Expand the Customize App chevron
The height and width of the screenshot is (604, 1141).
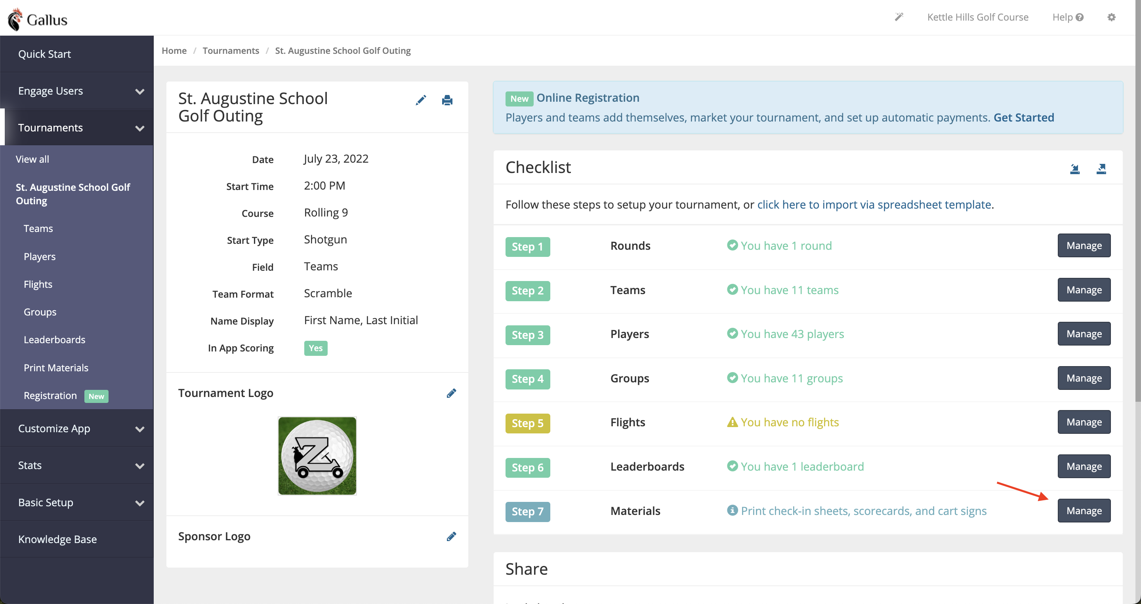click(140, 429)
